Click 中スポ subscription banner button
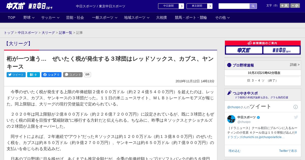This screenshot has height=160, width=305. 244,50
